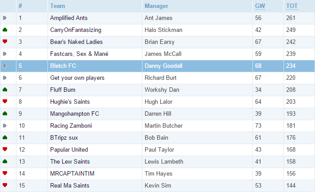This screenshot has height=192, width=315.
Task: Click the green up arrow beside BTripz sux
Action: point(5,137)
